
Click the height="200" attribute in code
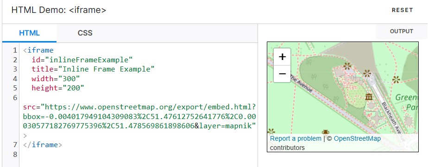(x=58, y=88)
